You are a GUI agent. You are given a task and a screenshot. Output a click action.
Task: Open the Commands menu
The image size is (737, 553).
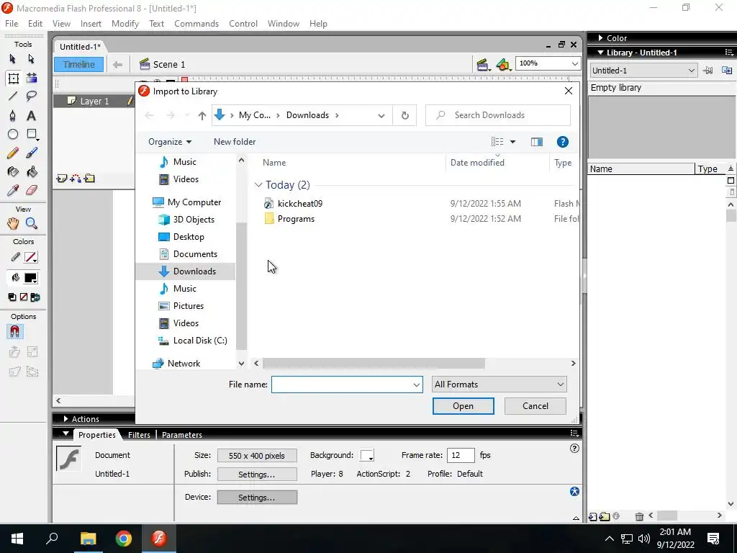point(196,24)
